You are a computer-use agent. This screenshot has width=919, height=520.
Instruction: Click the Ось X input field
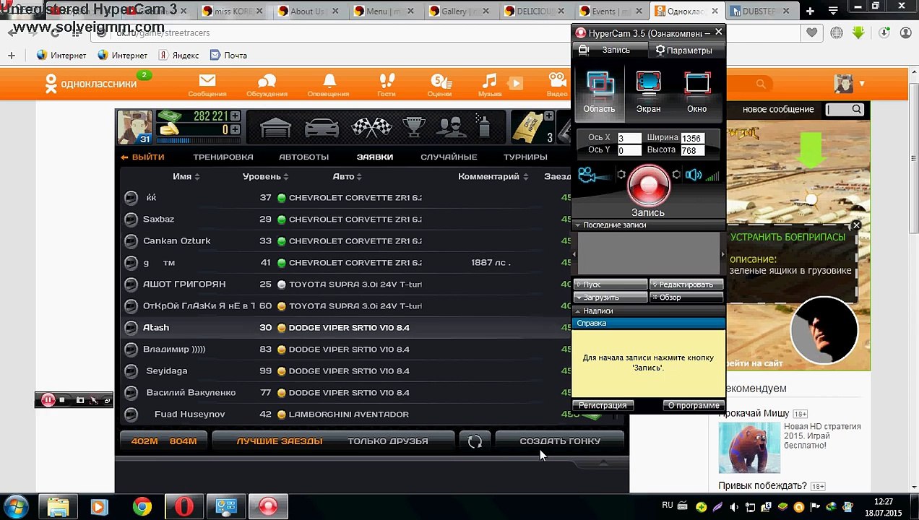(x=629, y=138)
